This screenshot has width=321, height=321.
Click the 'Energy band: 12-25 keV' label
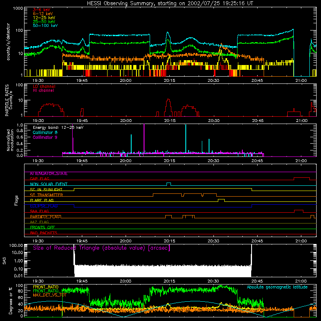click(58, 128)
